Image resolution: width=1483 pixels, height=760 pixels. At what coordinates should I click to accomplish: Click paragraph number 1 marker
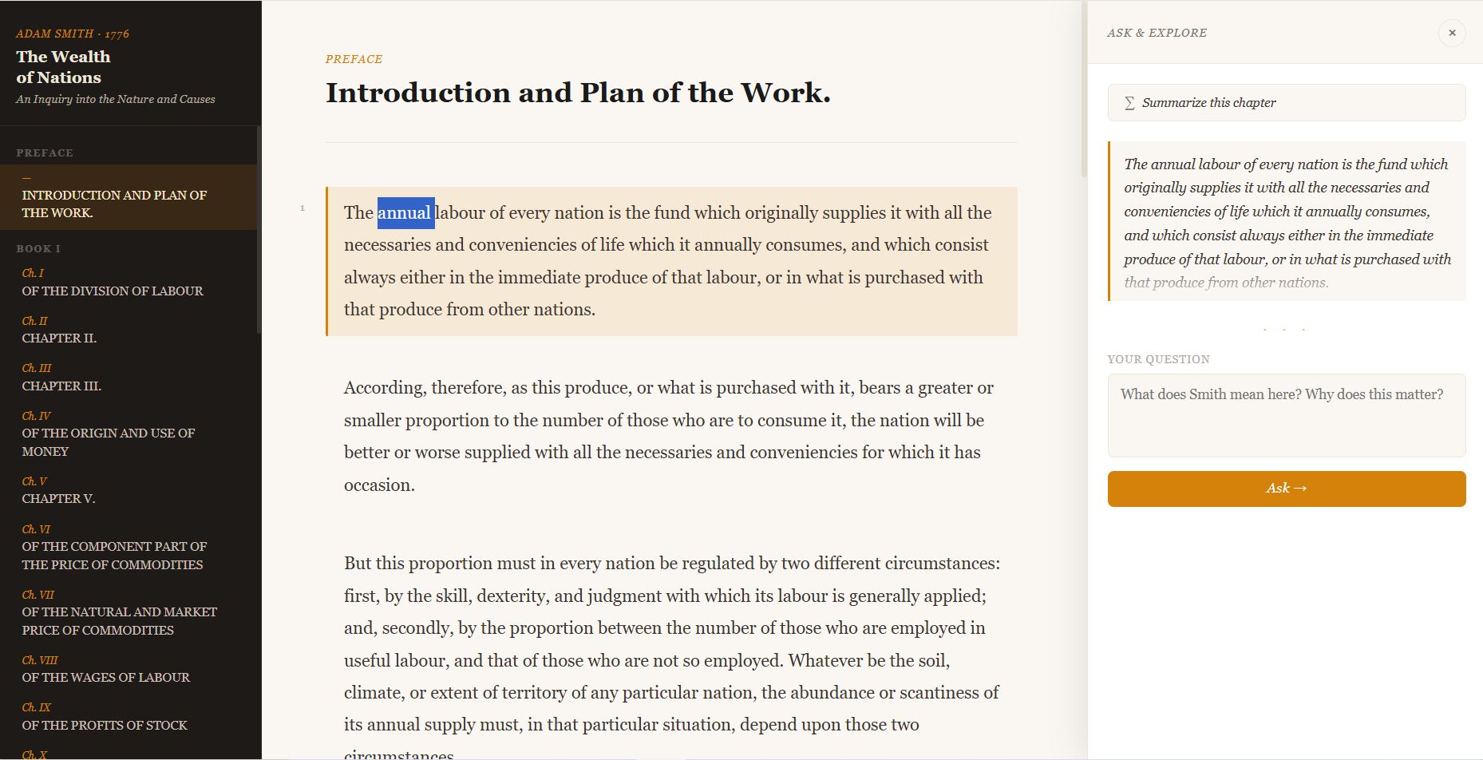click(x=303, y=208)
